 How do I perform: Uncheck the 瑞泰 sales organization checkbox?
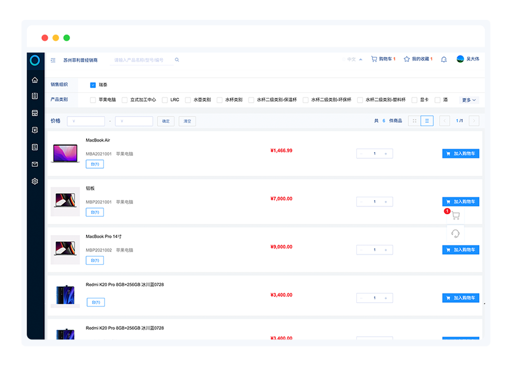pyautogui.click(x=93, y=85)
